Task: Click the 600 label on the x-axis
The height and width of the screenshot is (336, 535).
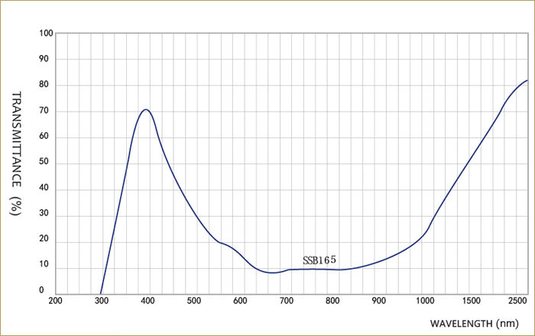Action: [240, 300]
